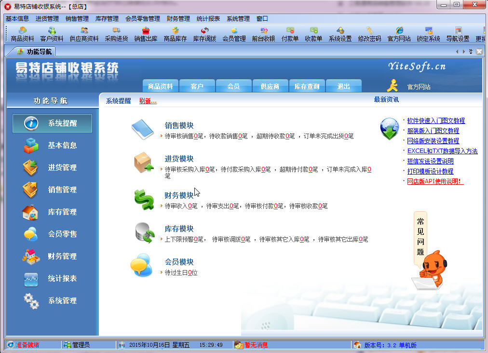Launch 前台收银 from toolbar
Image resolution: width=488 pixels, height=353 pixels.
coord(264,34)
